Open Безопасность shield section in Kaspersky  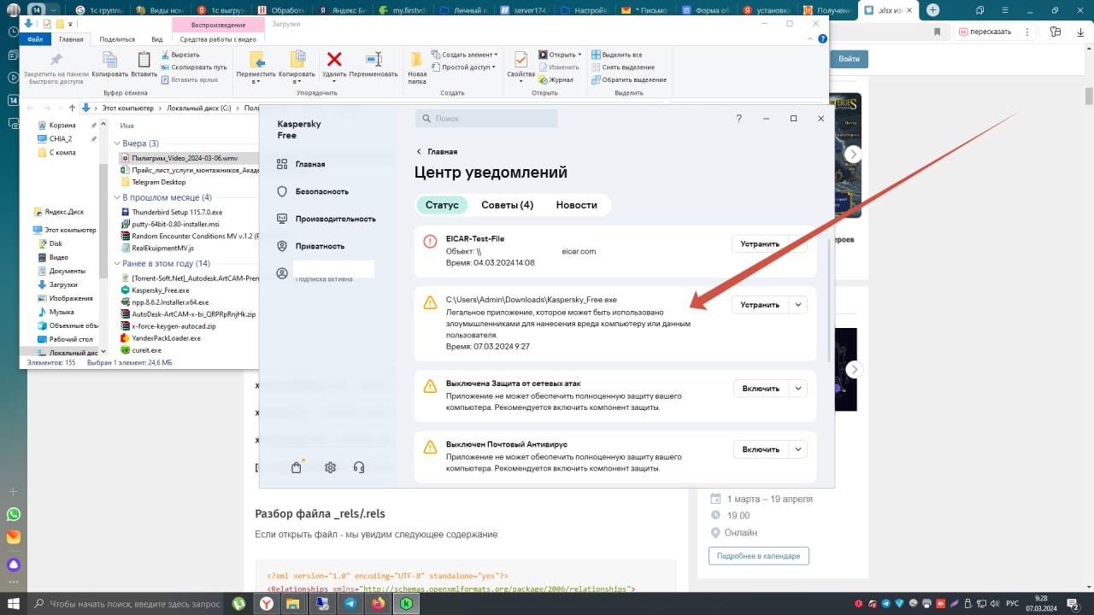(312, 191)
